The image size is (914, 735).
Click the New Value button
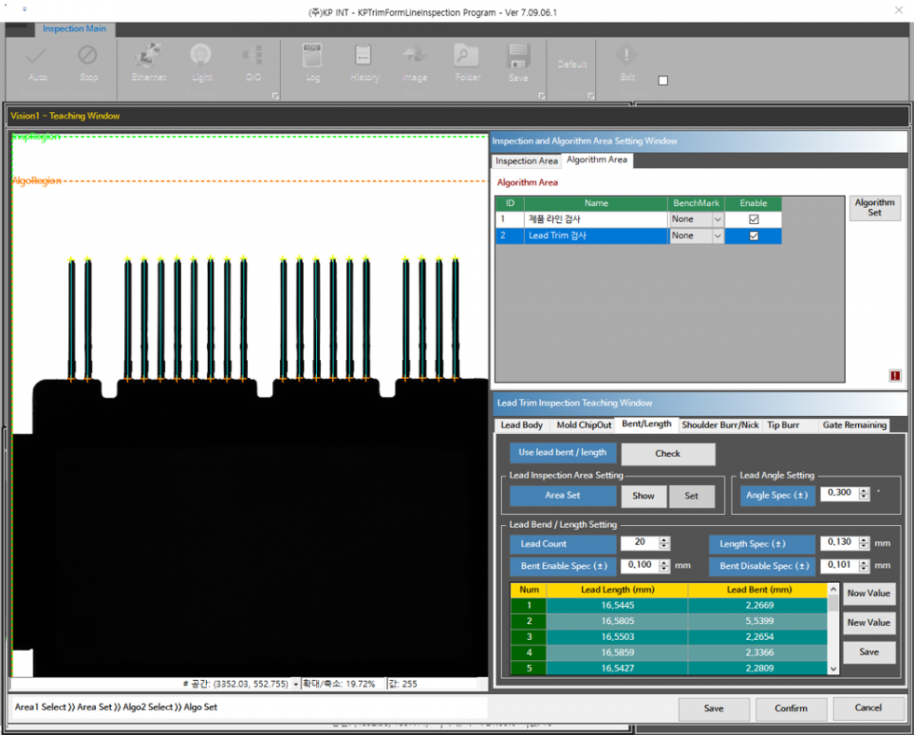868,622
